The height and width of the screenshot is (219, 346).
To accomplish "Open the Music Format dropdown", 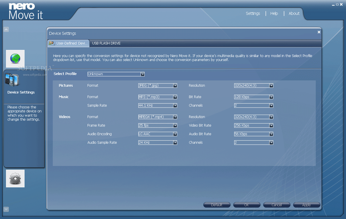I will [158, 97].
